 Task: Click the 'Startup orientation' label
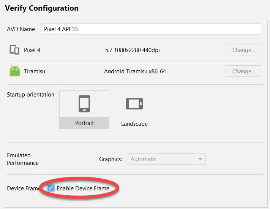(x=30, y=95)
